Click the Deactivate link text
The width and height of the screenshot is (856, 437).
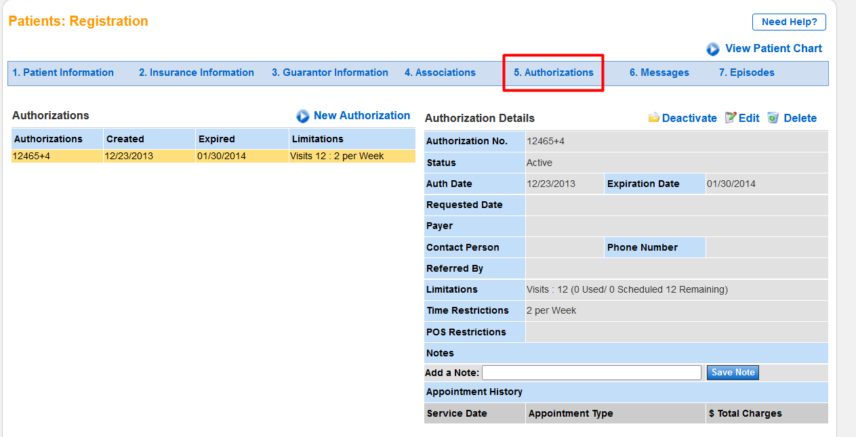pos(689,119)
